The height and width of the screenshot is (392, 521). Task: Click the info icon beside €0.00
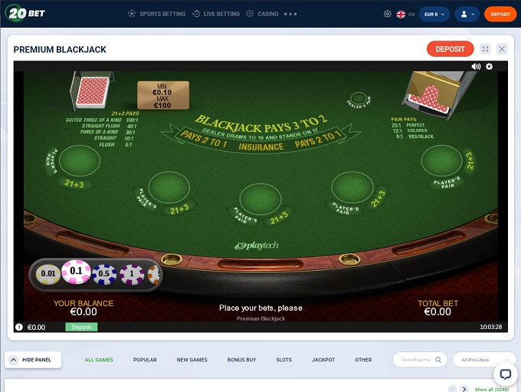click(x=19, y=327)
